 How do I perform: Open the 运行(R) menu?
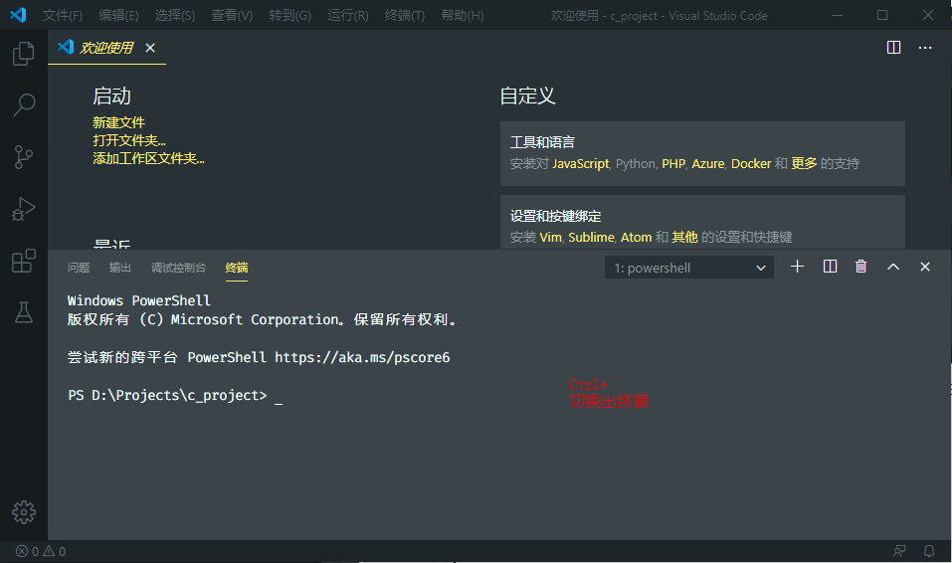click(x=348, y=15)
